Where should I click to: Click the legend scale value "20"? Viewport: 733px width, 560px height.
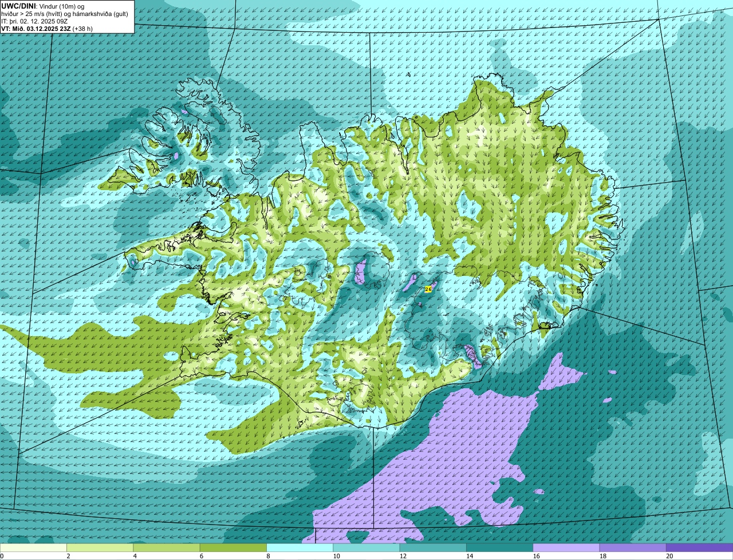669,556
